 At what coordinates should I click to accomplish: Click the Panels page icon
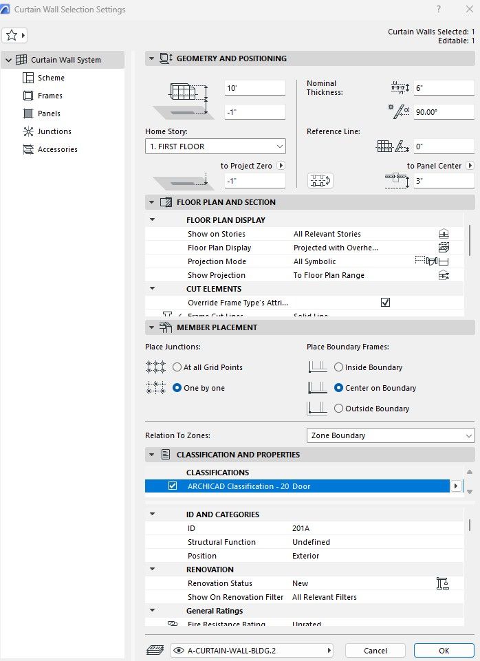28,113
